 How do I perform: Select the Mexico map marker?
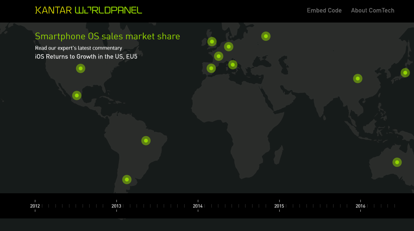pos(77,95)
